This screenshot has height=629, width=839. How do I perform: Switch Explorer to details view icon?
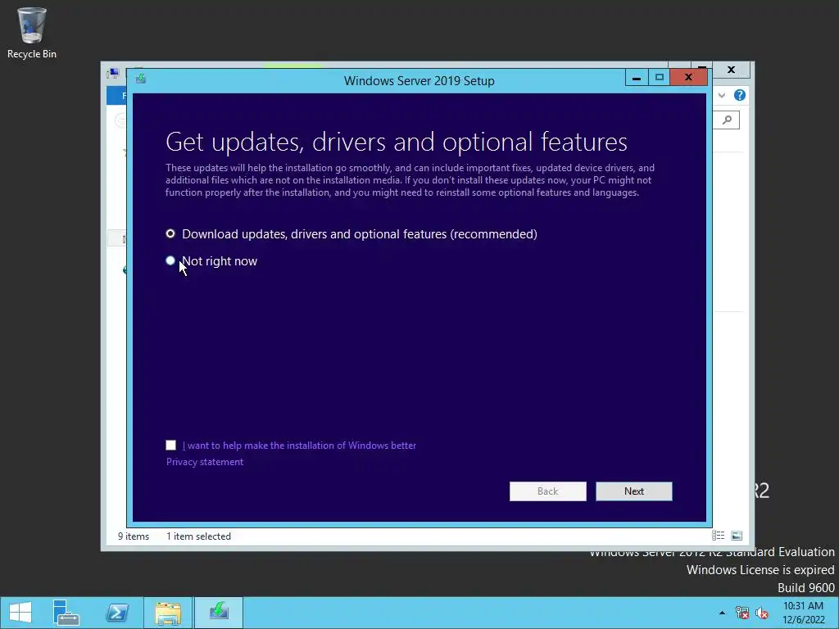tap(718, 536)
